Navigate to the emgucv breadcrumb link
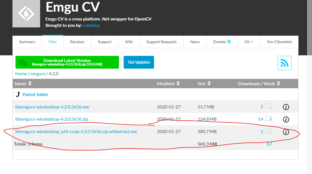This screenshot has width=312, height=174. pos(38,74)
